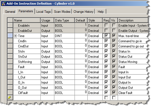
Task: Uncheck Vis for CmdOut
Action: (x=114, y=46)
